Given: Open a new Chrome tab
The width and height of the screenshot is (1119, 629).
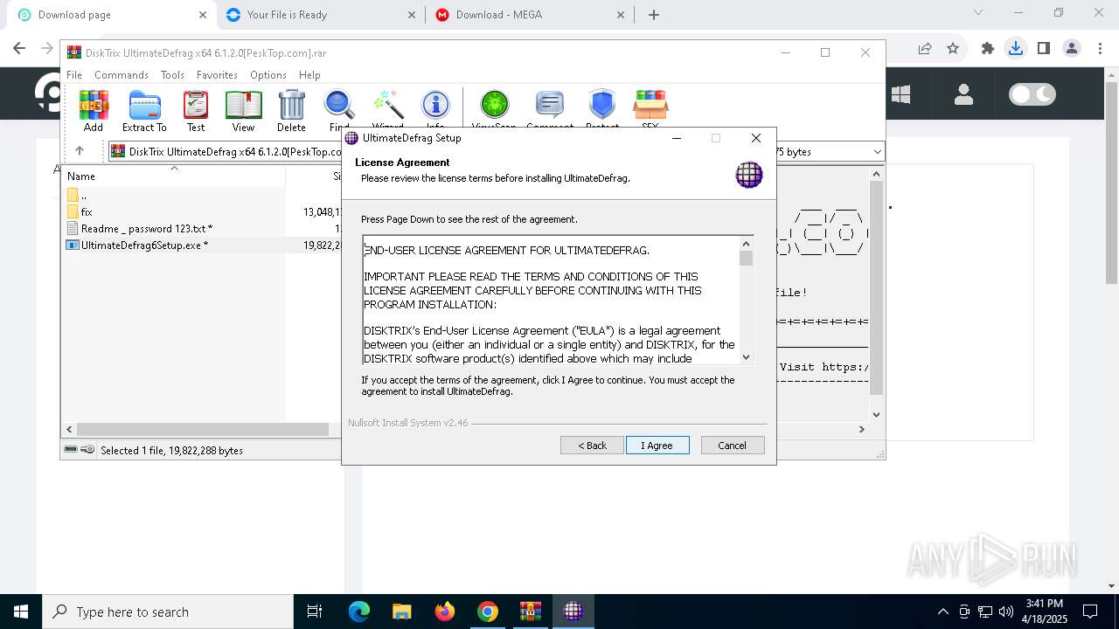Looking at the screenshot, I should coord(654,15).
